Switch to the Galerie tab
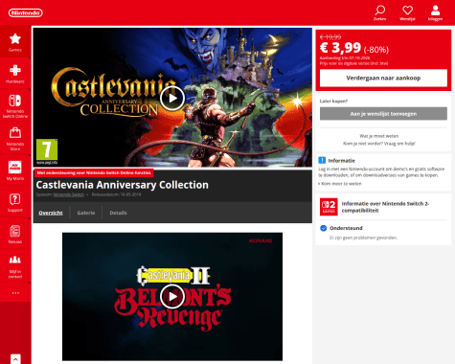 (x=86, y=213)
